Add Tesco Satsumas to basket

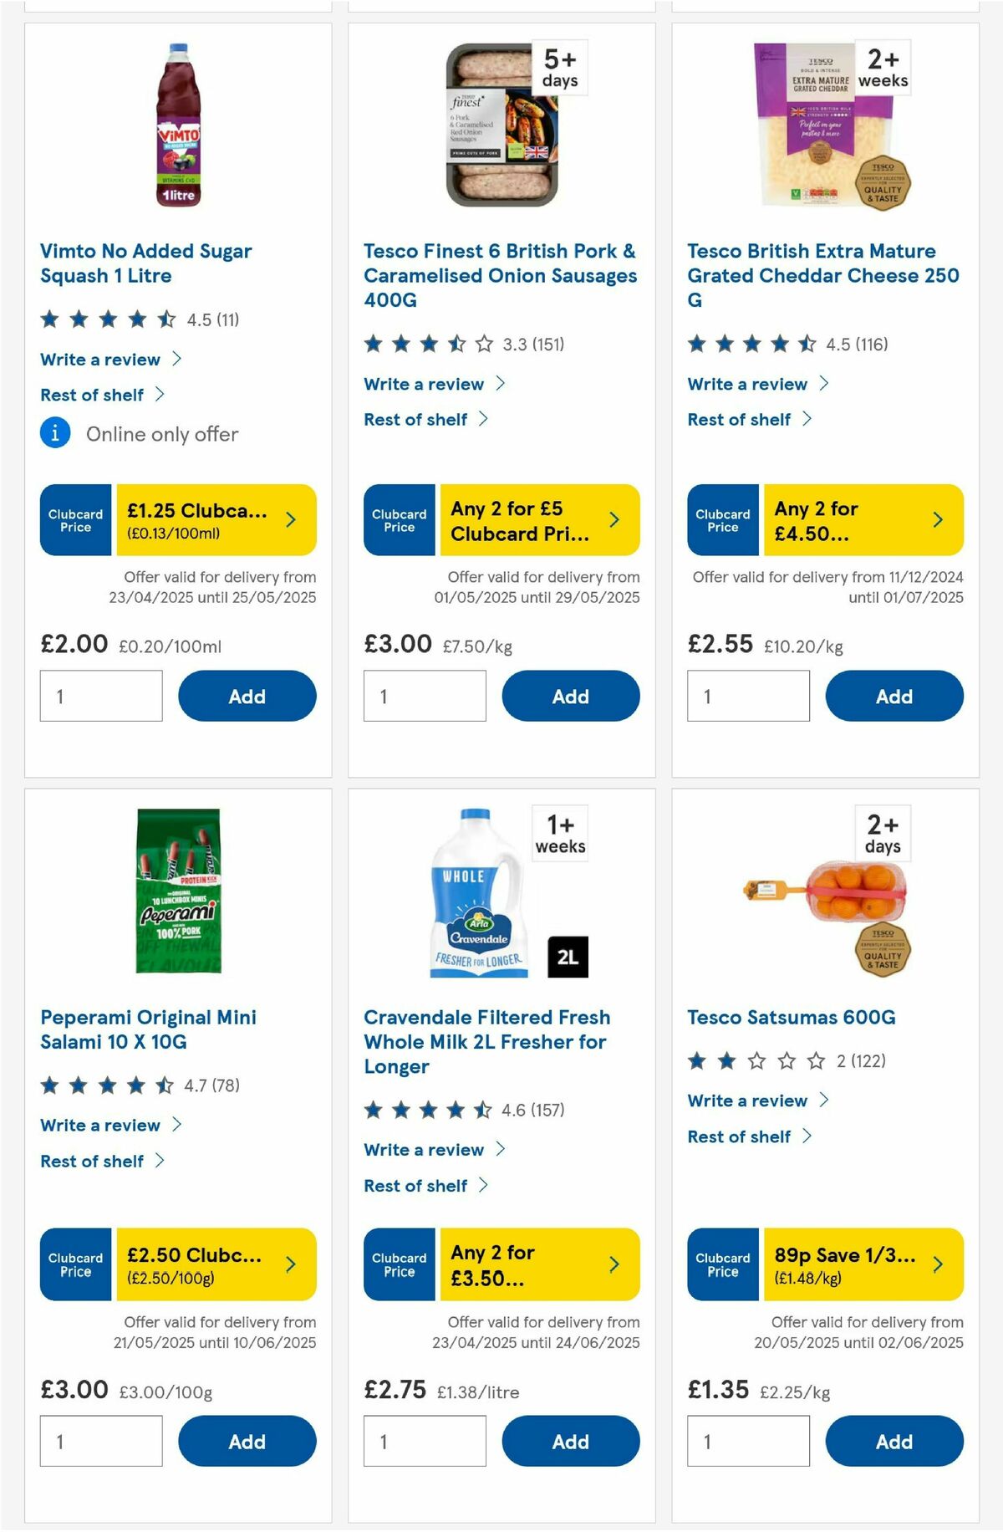[x=893, y=1441]
